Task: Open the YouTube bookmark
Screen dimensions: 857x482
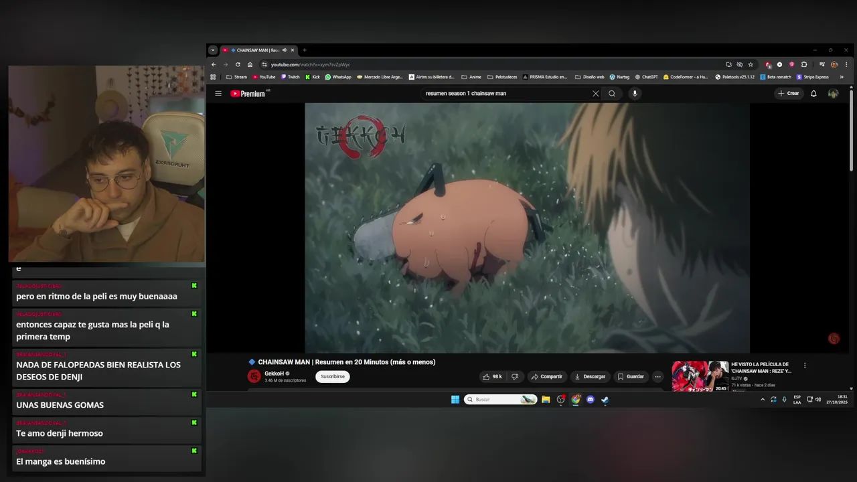Action: pos(264,77)
